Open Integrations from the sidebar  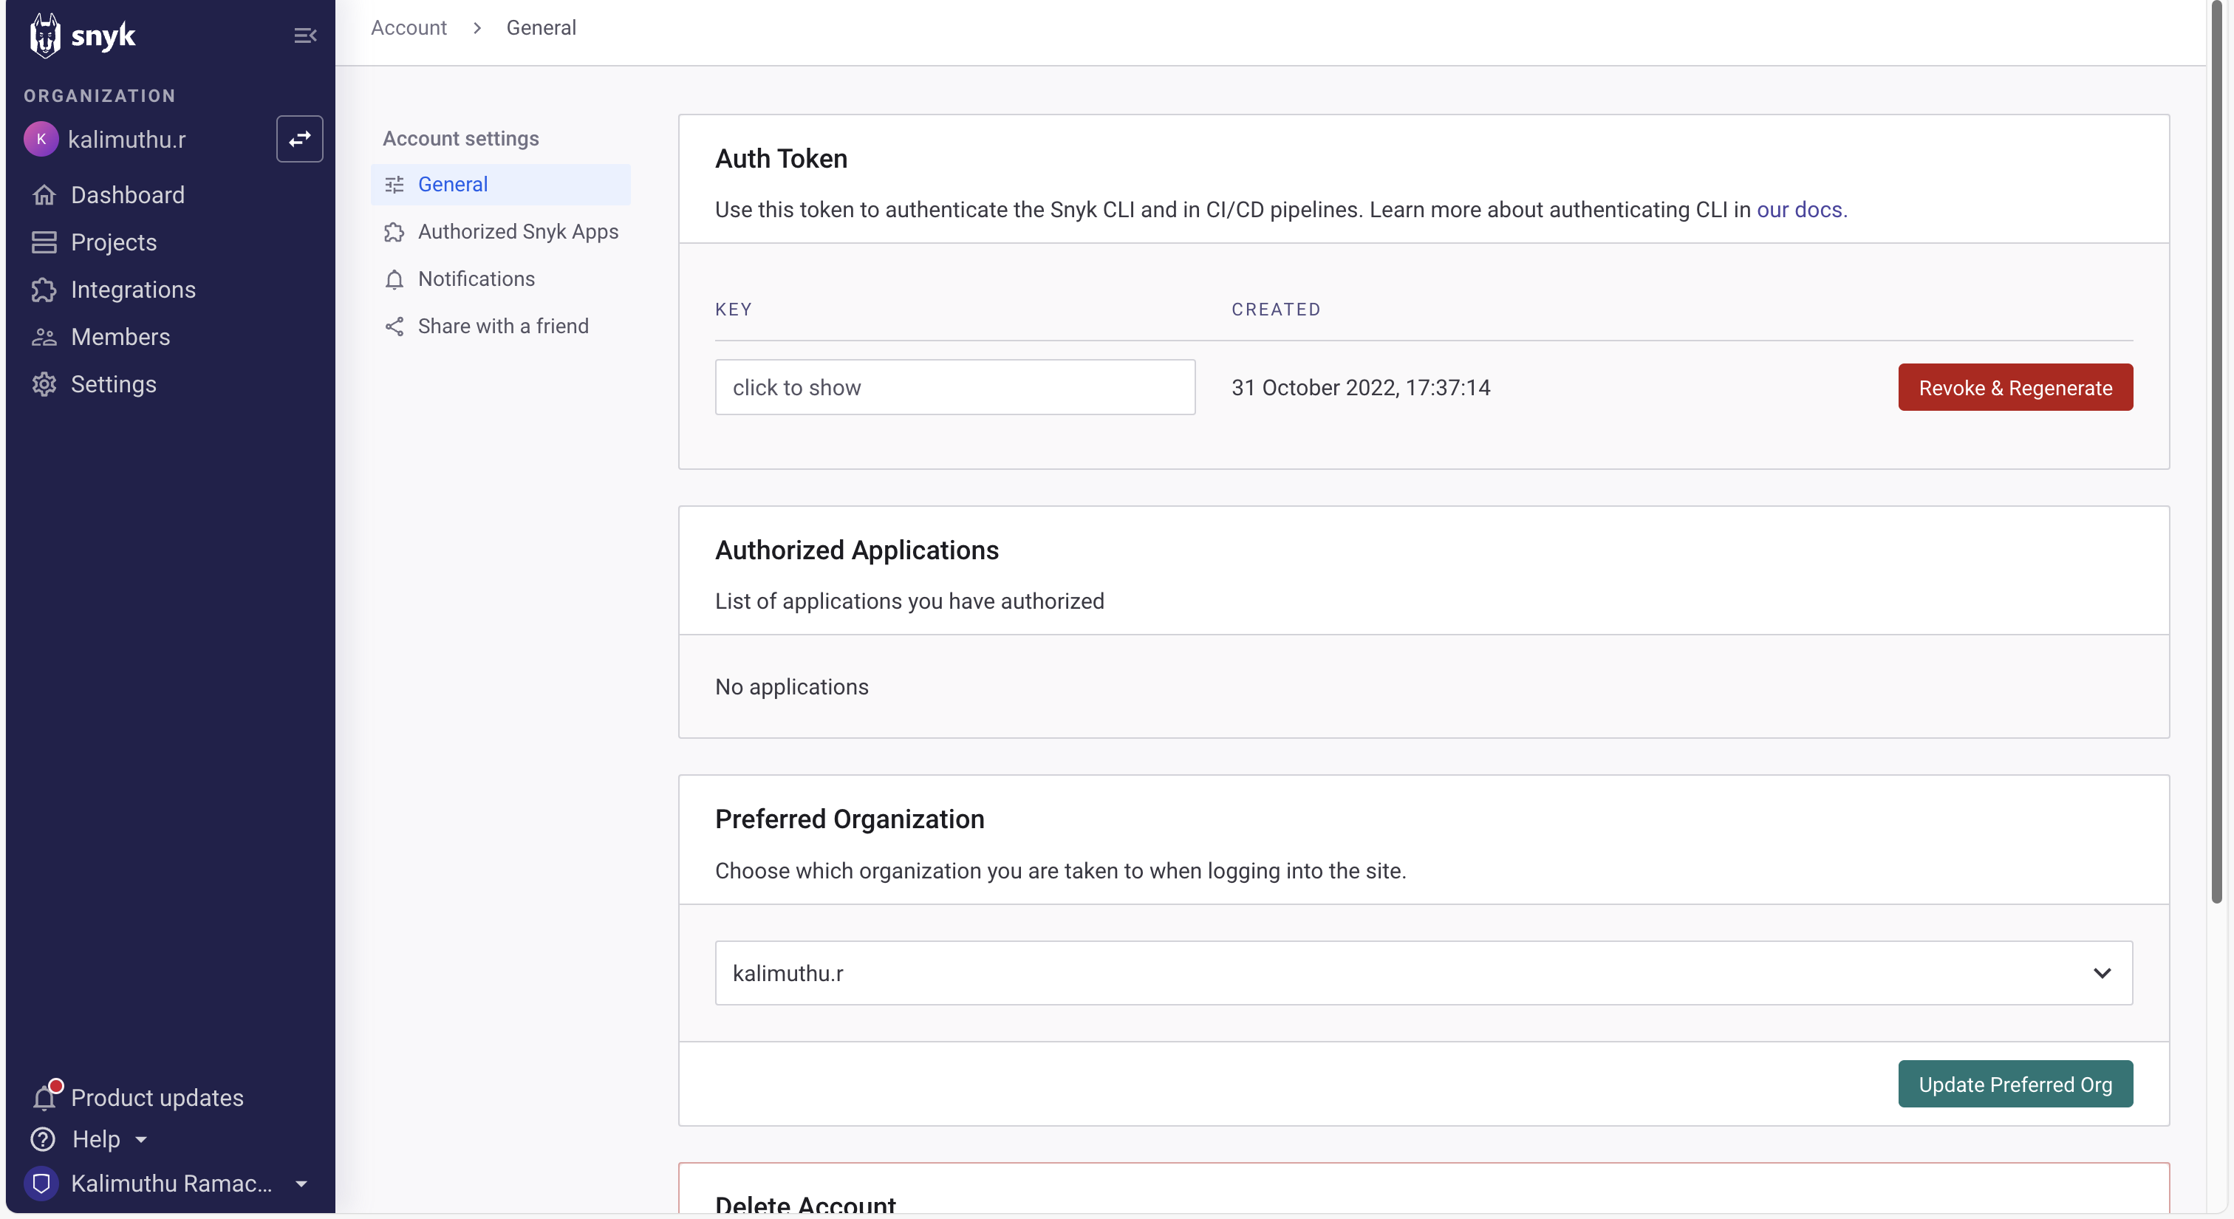(133, 289)
